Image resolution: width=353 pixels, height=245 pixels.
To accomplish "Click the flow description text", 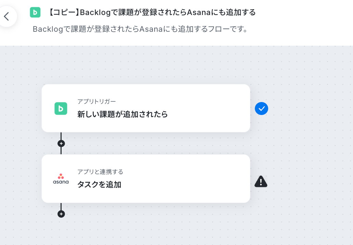I will pyautogui.click(x=141, y=29).
